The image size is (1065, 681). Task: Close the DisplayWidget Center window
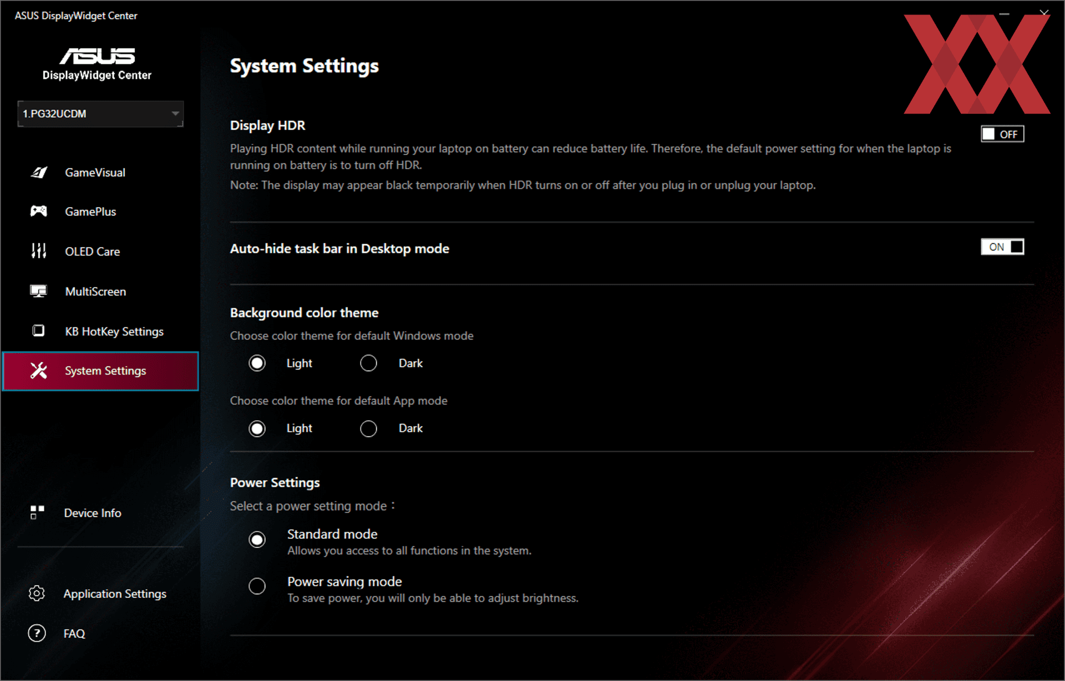click(x=1044, y=12)
